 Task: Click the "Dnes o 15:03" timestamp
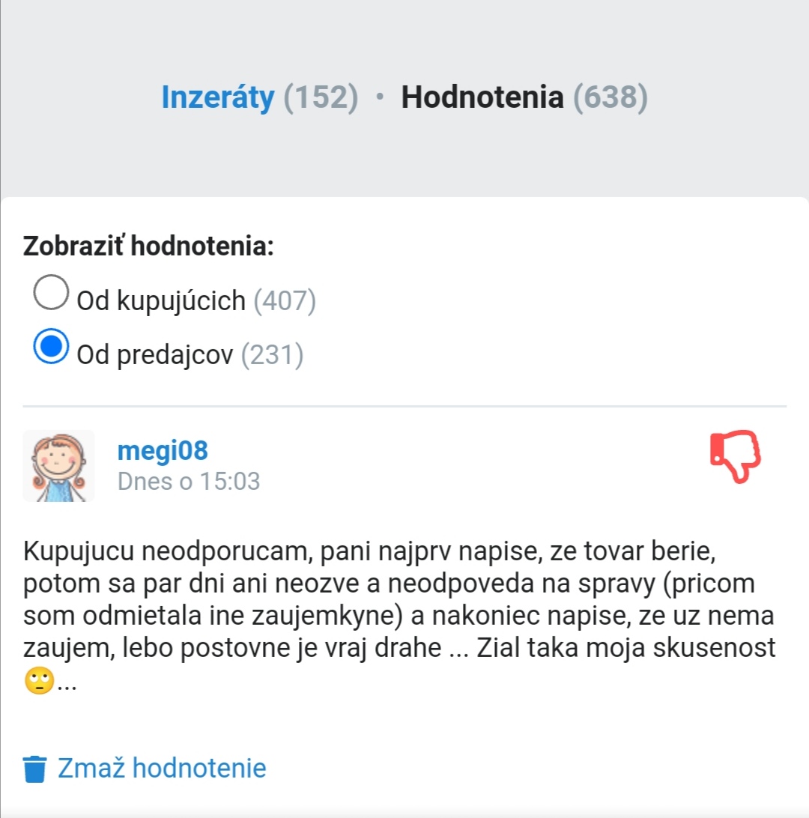click(x=189, y=481)
